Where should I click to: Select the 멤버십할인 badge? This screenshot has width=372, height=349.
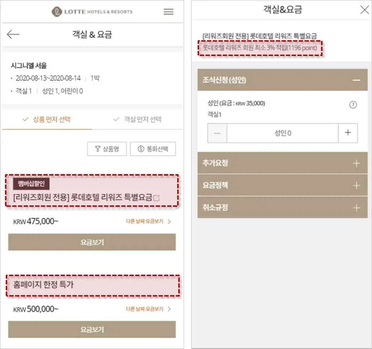tap(31, 184)
